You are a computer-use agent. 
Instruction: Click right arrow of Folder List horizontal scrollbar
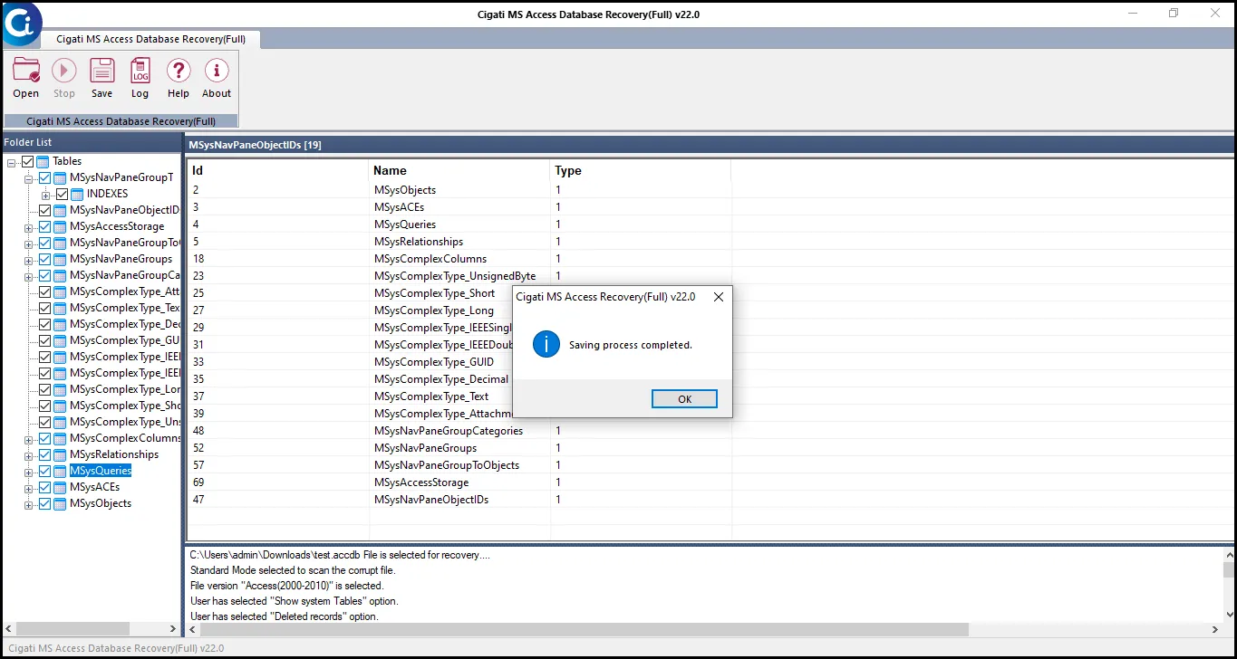click(173, 628)
